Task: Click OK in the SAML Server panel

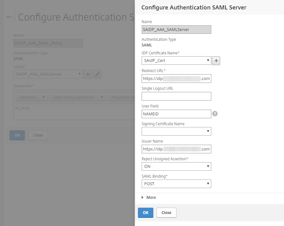Action: point(145,213)
